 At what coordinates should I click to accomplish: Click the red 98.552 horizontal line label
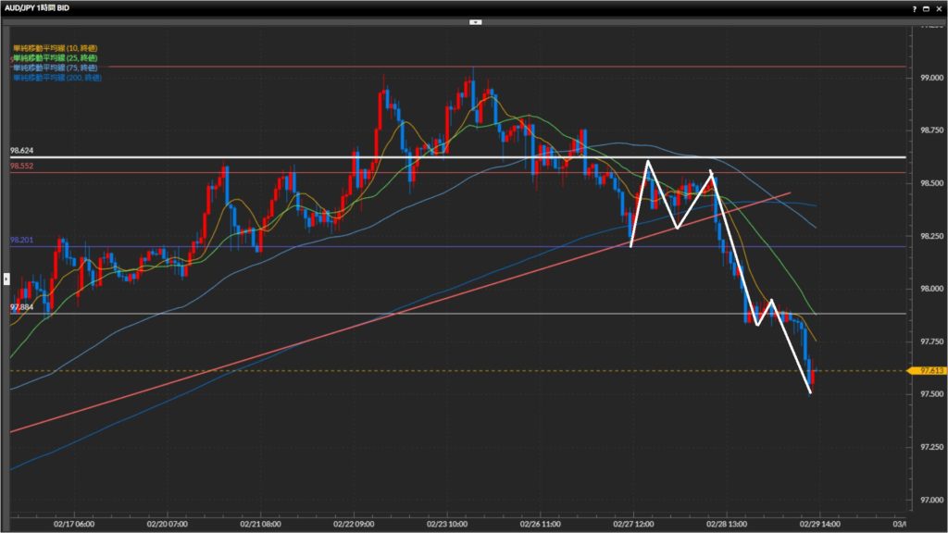(23, 166)
